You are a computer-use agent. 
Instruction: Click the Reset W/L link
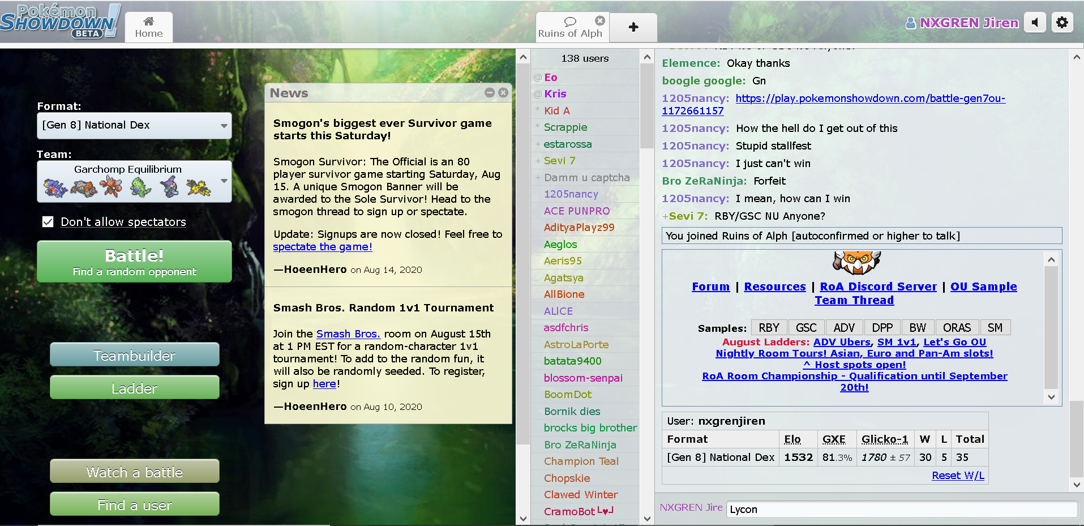pyautogui.click(x=958, y=476)
